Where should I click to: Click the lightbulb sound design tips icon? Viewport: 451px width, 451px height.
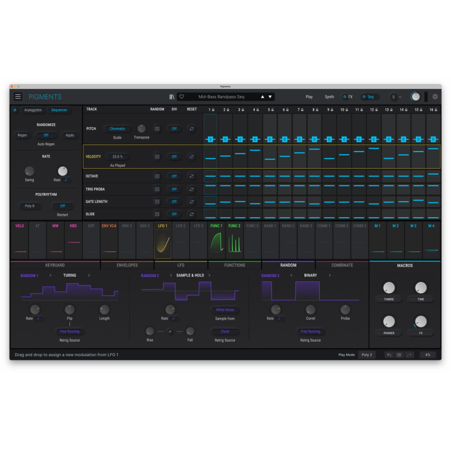point(393,97)
